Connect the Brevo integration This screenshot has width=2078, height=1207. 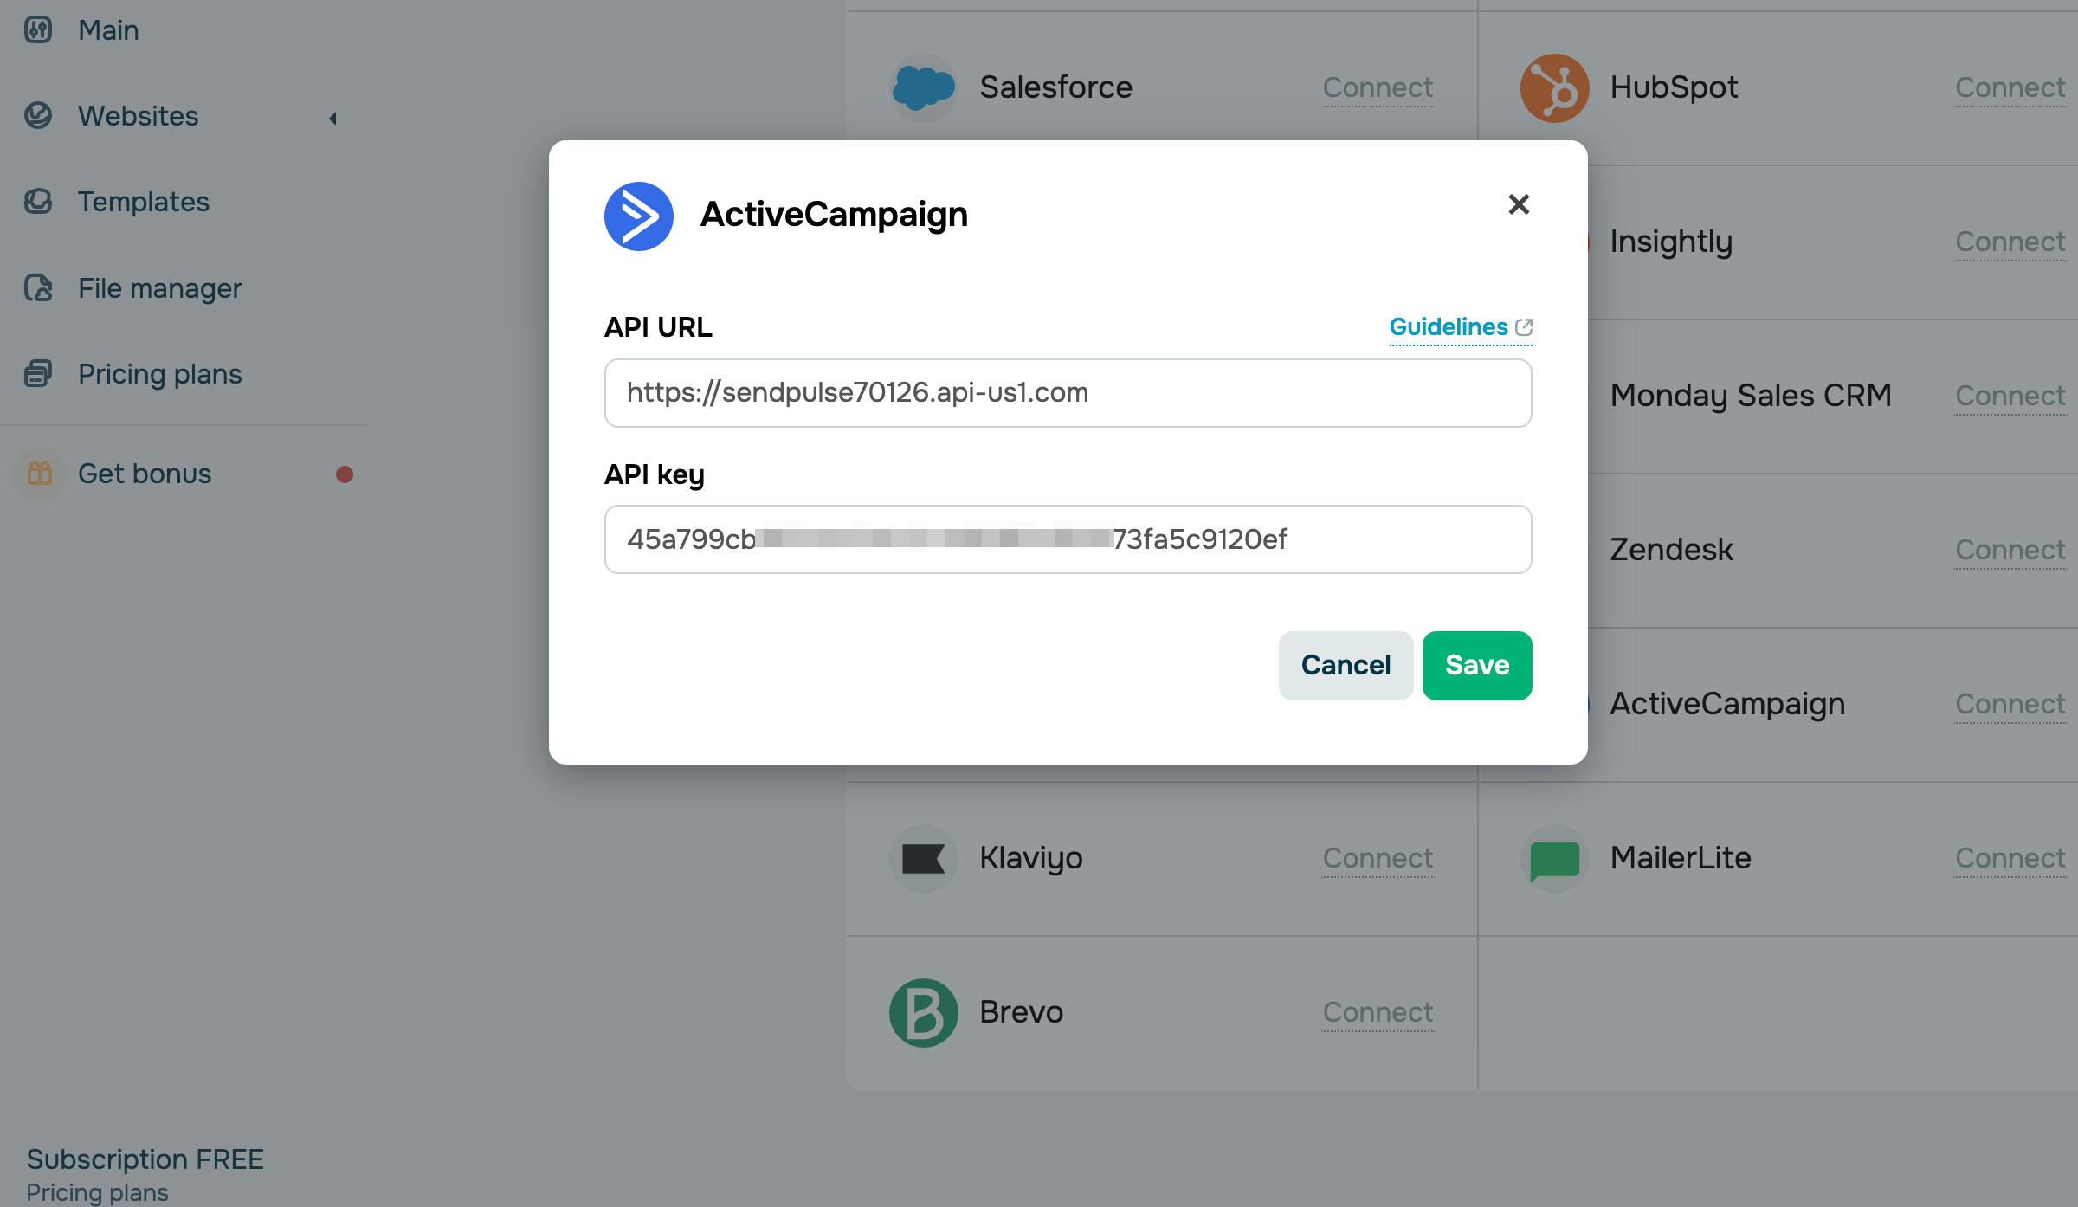click(1377, 1012)
